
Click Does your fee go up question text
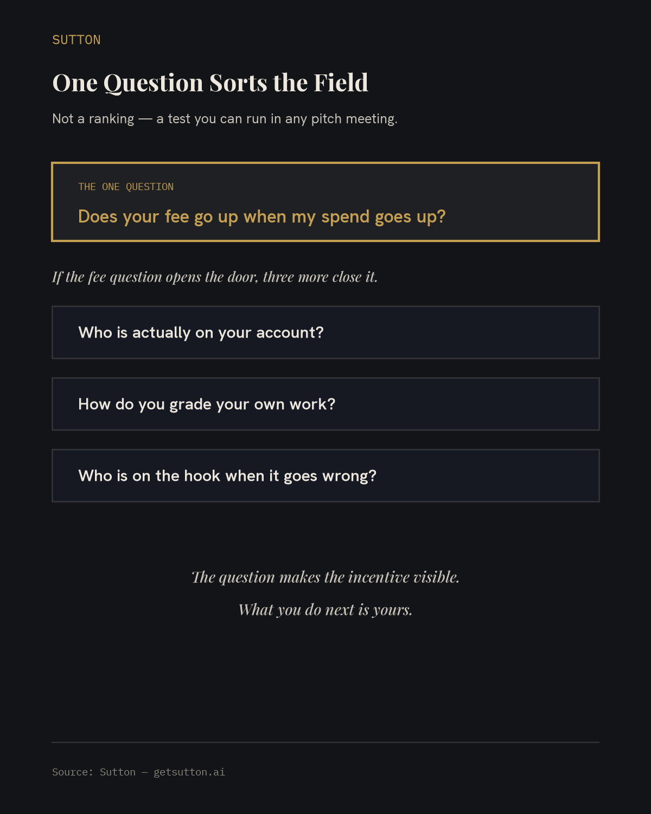tap(261, 217)
